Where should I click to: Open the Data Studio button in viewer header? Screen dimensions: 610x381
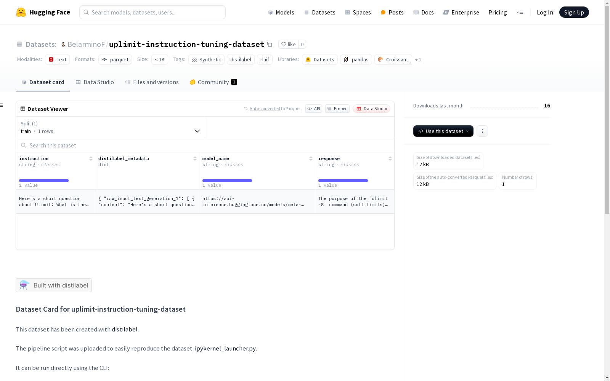point(372,109)
